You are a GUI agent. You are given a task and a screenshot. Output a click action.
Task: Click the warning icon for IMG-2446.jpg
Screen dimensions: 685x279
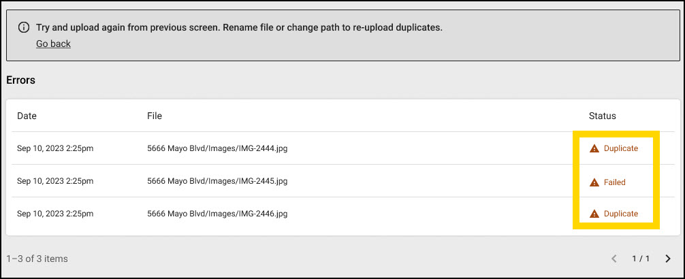click(594, 214)
